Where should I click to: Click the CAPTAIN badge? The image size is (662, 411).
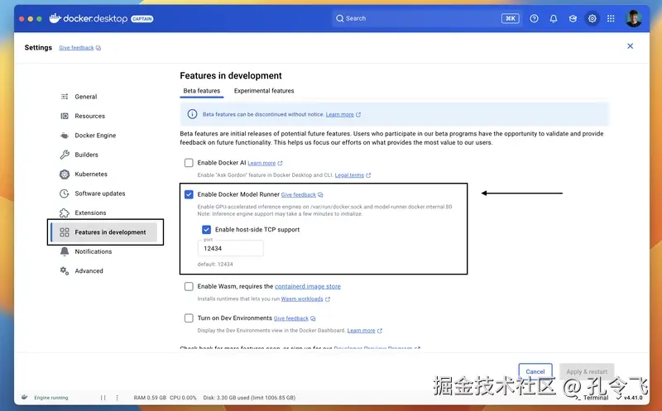142,18
